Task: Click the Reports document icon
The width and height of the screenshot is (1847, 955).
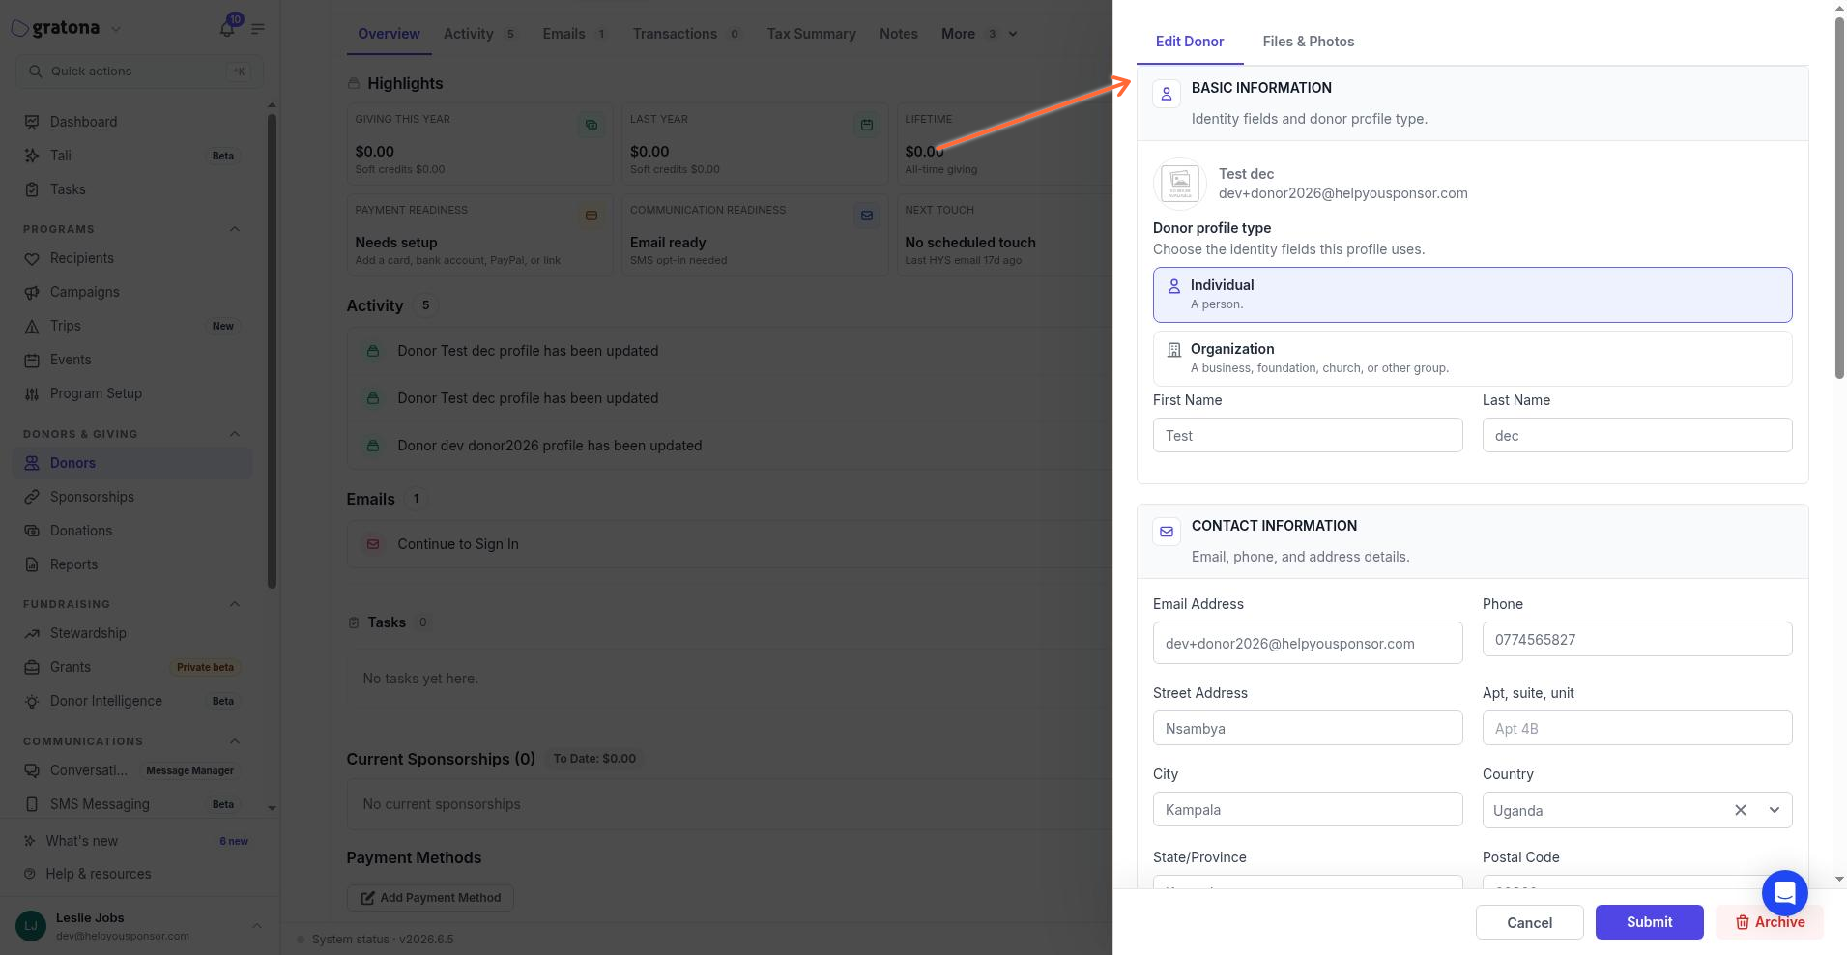Action: [x=32, y=564]
